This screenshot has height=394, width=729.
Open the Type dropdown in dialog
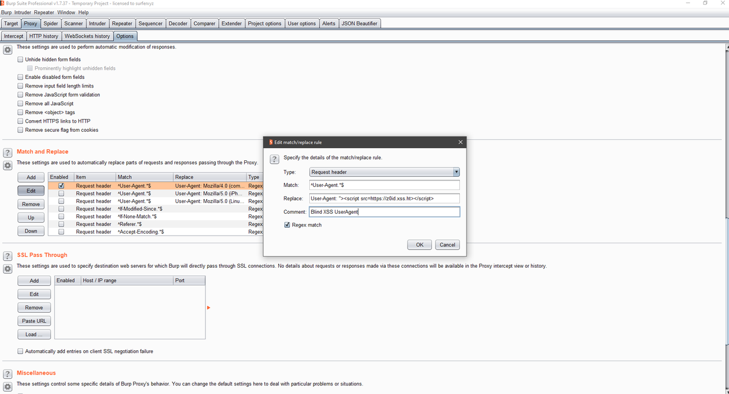pos(385,172)
